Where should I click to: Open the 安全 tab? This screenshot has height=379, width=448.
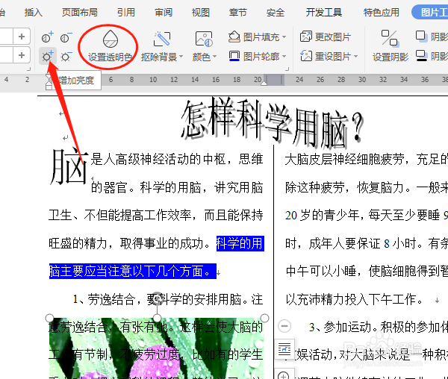click(276, 13)
